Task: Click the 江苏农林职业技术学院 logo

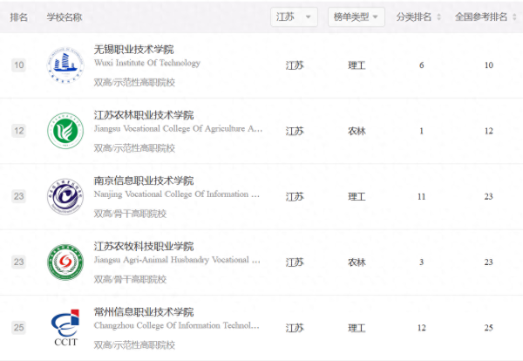Action: click(65, 131)
